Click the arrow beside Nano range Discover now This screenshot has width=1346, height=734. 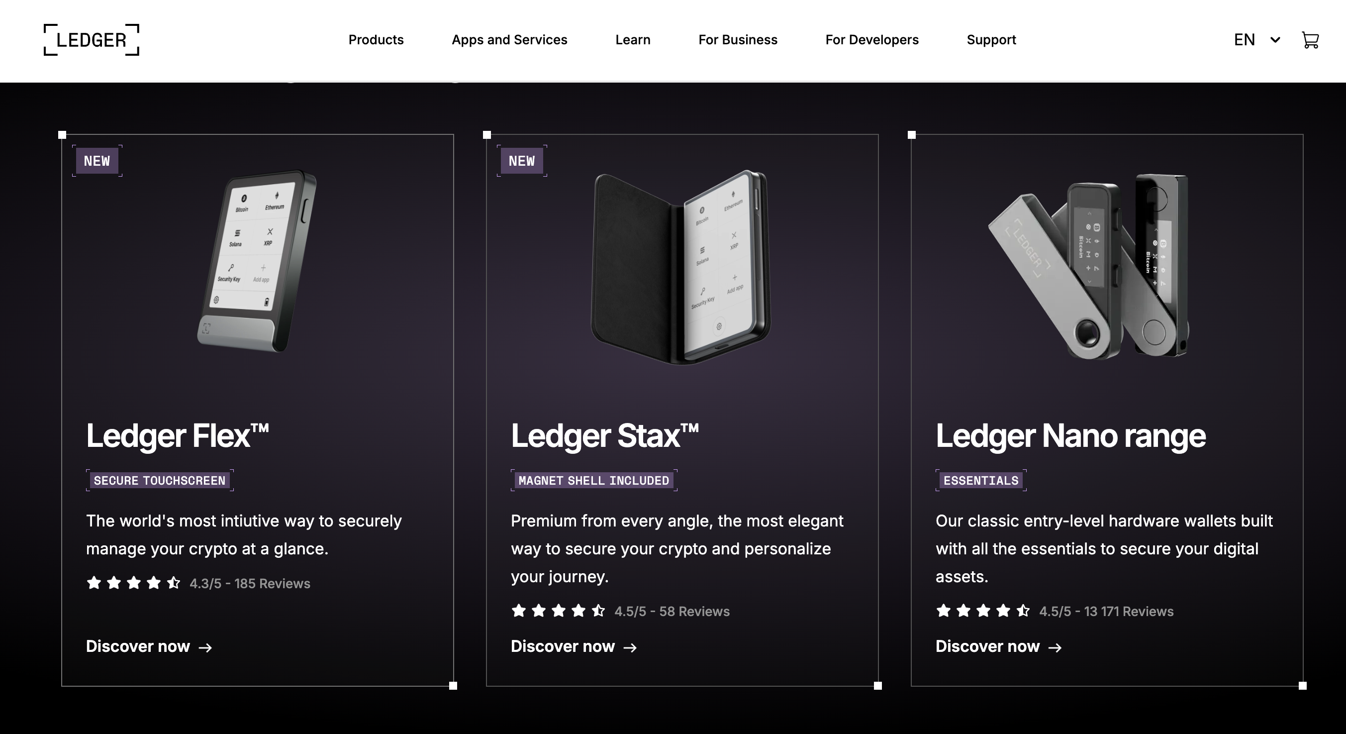pyautogui.click(x=1055, y=648)
